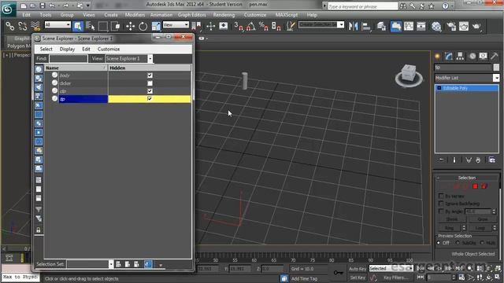Activate the Select Object tool
Image resolution: width=504 pixels, height=283 pixels.
[78, 26]
